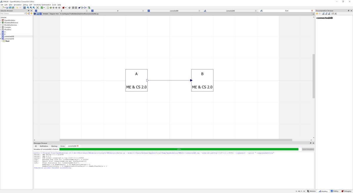Expand the OpenModelica library node
353x193 pixels.
1,20
